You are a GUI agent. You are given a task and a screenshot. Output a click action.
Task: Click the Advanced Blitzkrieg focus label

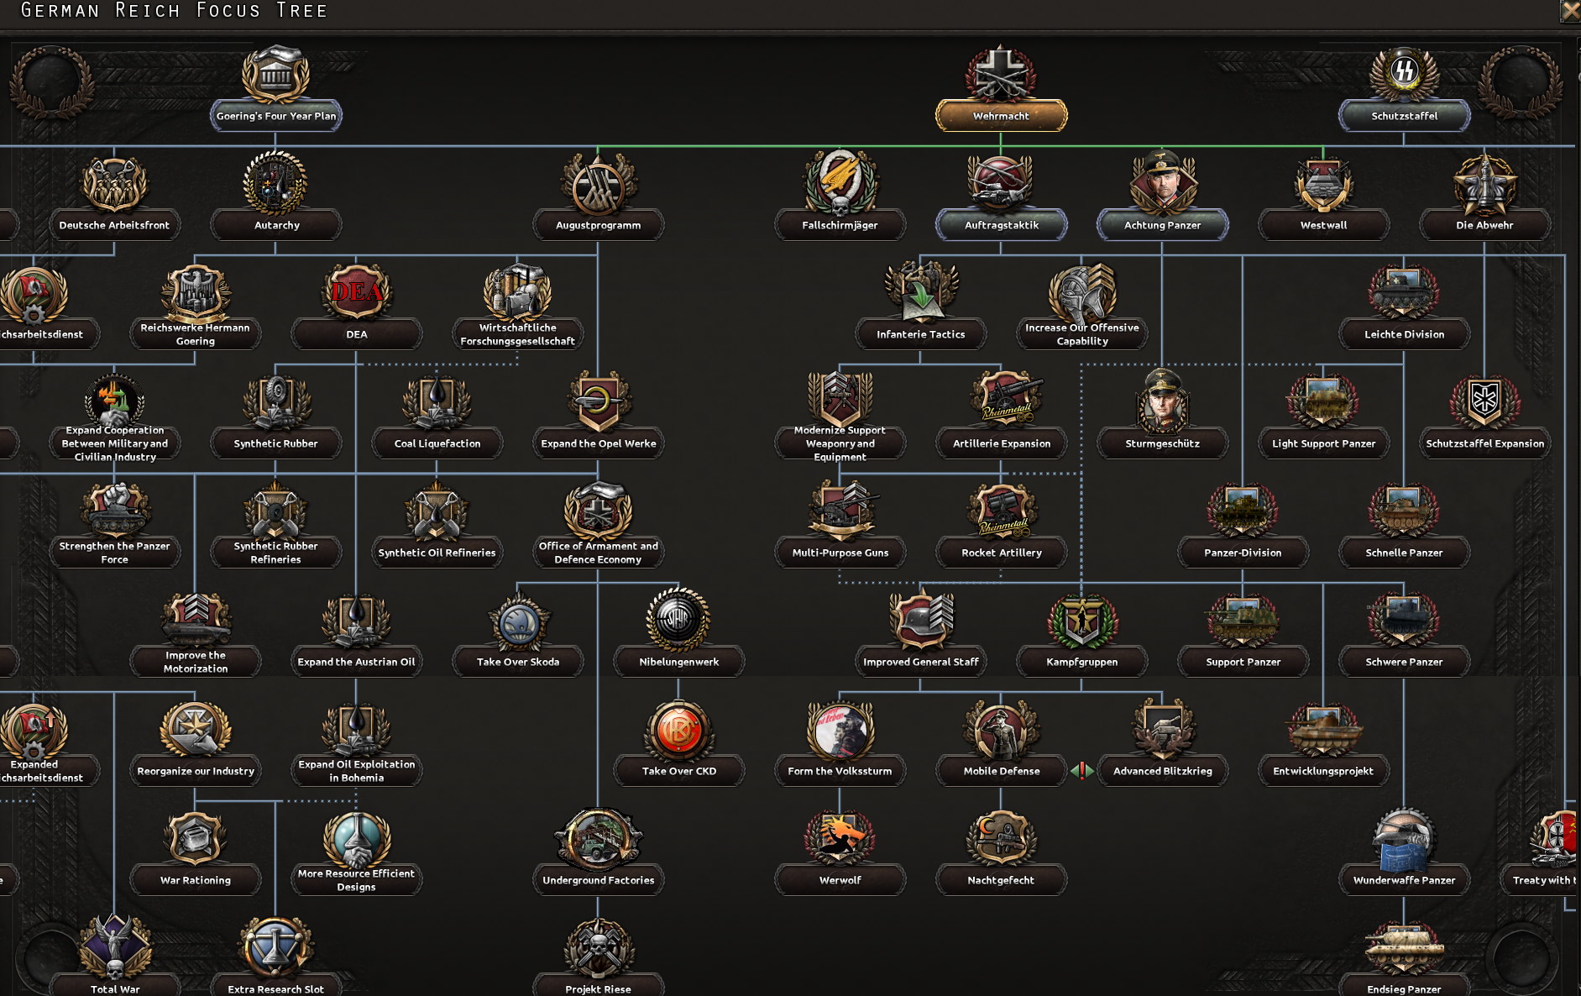[1163, 771]
